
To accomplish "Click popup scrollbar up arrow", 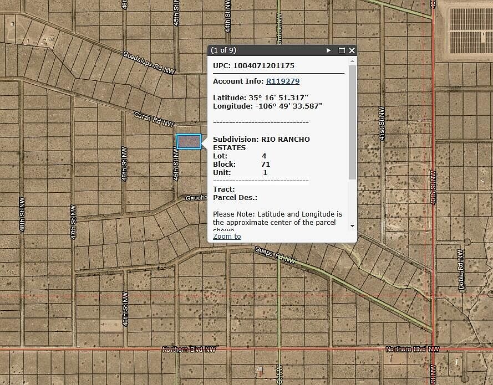I will point(352,61).
